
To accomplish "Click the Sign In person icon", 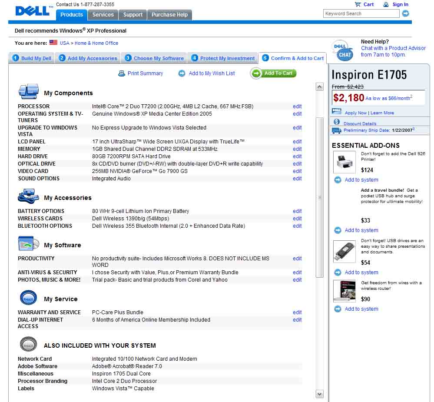I will (386, 4).
